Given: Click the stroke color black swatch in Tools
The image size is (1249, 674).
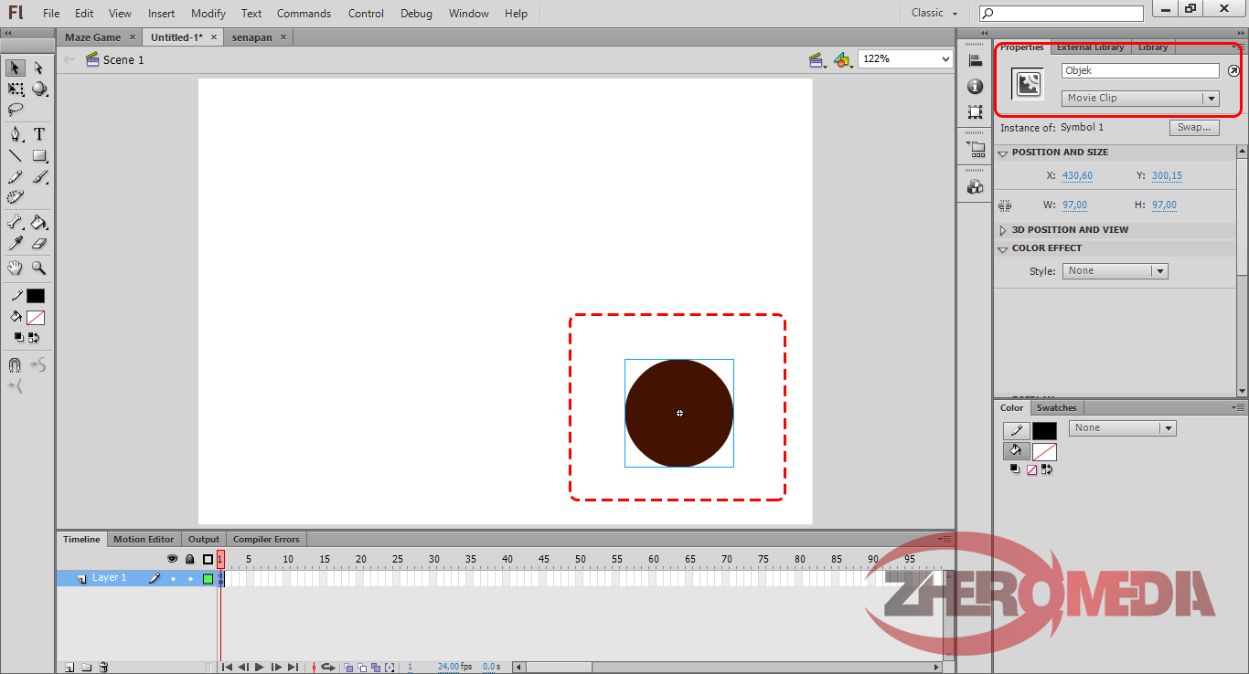Looking at the screenshot, I should click(36, 296).
